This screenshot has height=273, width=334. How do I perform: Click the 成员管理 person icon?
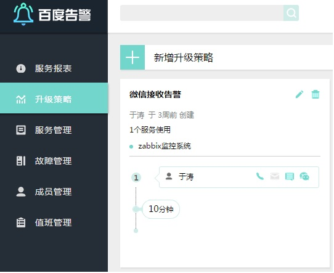tap(21, 192)
